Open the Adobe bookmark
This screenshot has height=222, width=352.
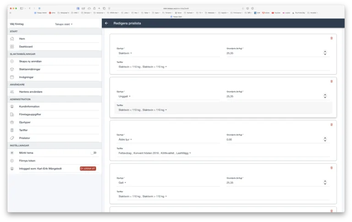click(x=266, y=13)
